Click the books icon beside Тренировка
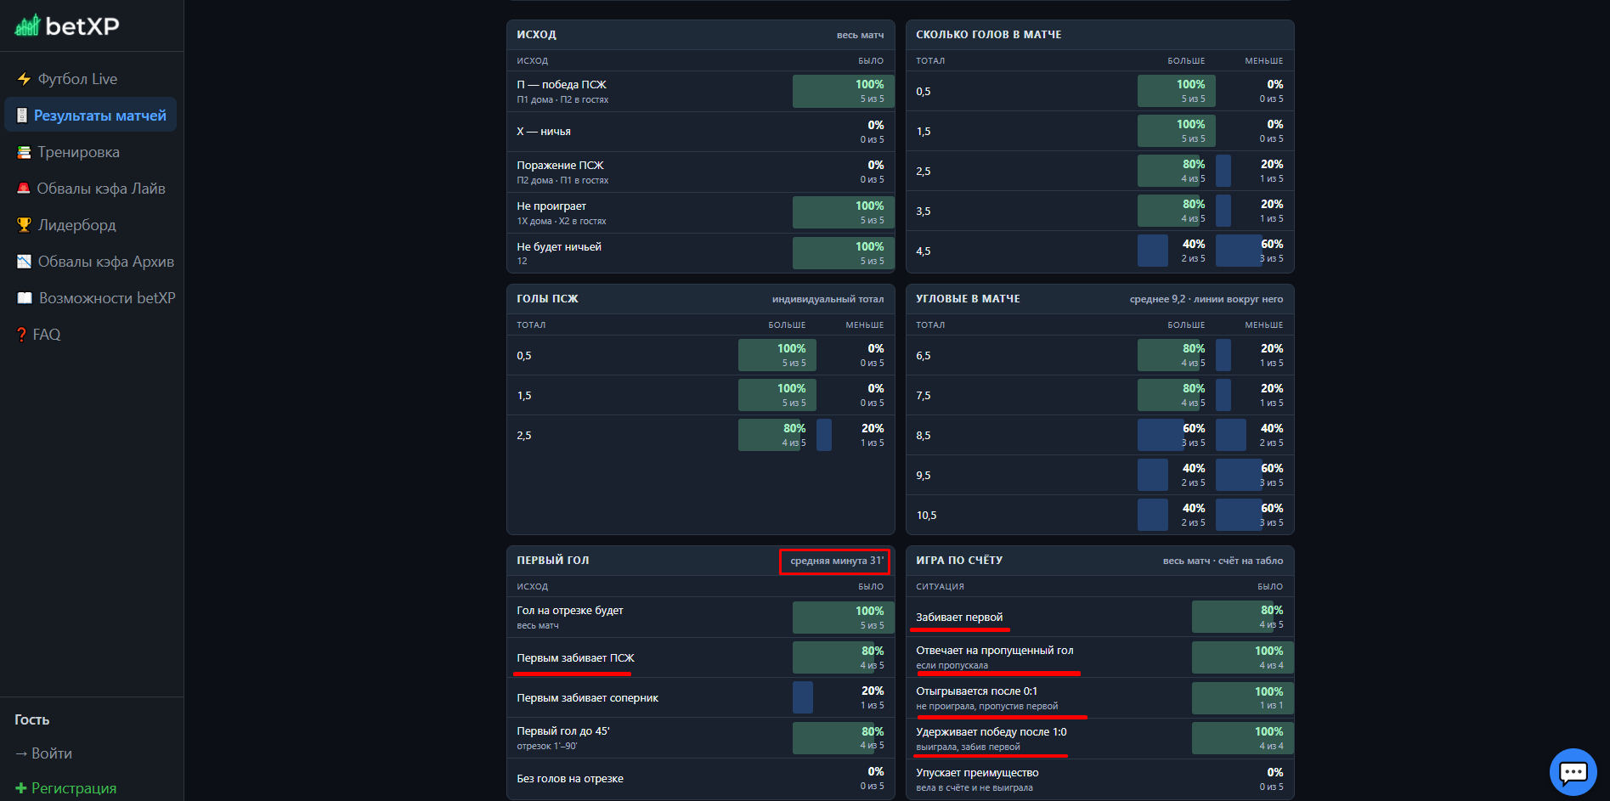Screen dimensions: 1610x801 click(24, 152)
